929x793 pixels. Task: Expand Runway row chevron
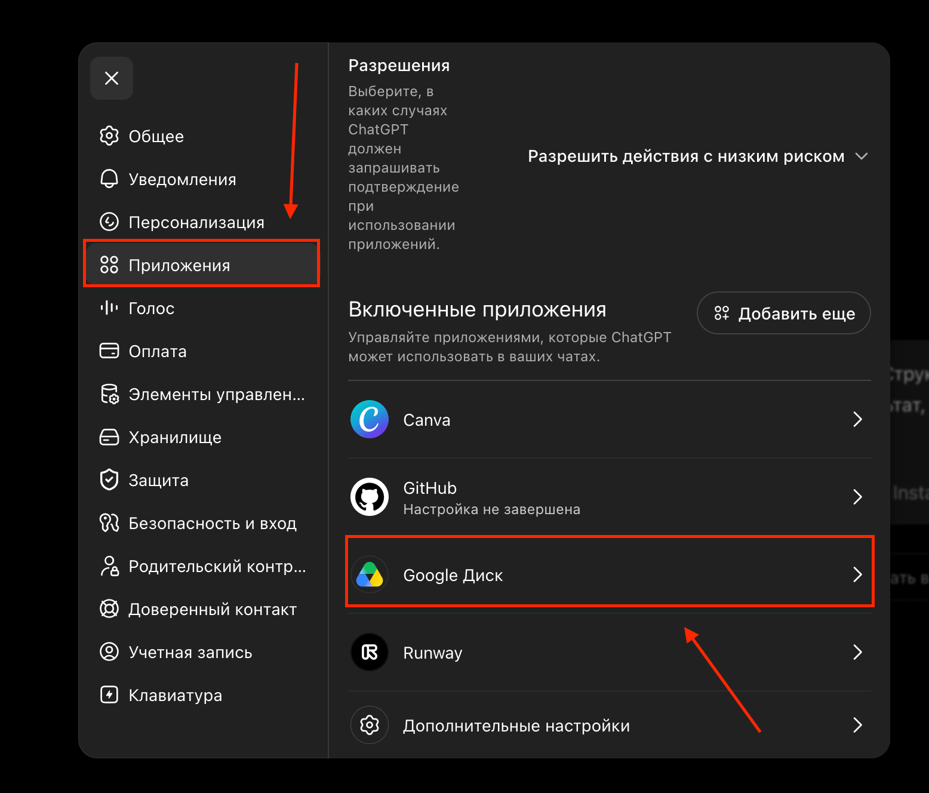[858, 652]
